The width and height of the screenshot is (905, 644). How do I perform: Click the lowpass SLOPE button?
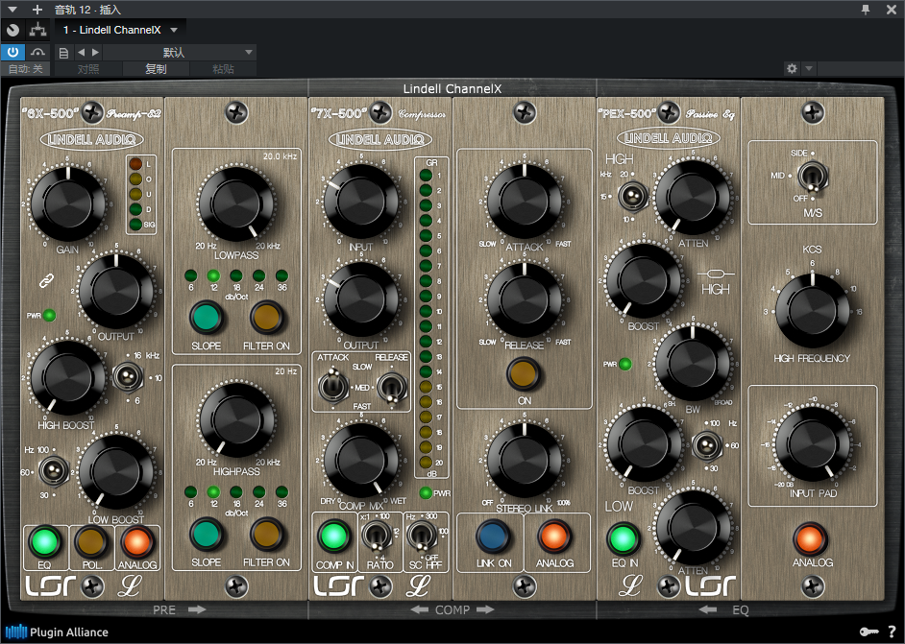point(206,318)
